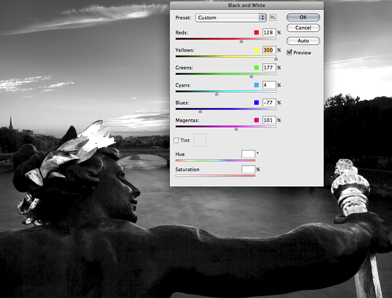This screenshot has width=392, height=298.
Task: Enable the Tint checkbox
Action: pyautogui.click(x=176, y=140)
